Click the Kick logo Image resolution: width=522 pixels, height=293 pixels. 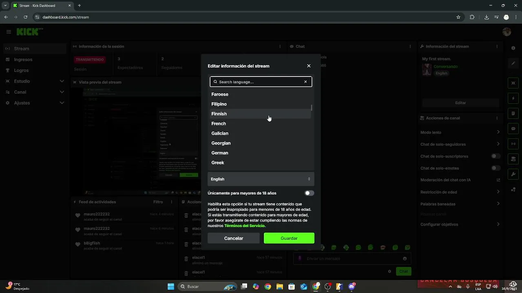[29, 32]
